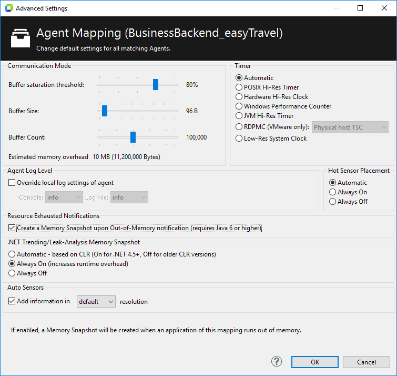Click the Cancel button

point(367,362)
